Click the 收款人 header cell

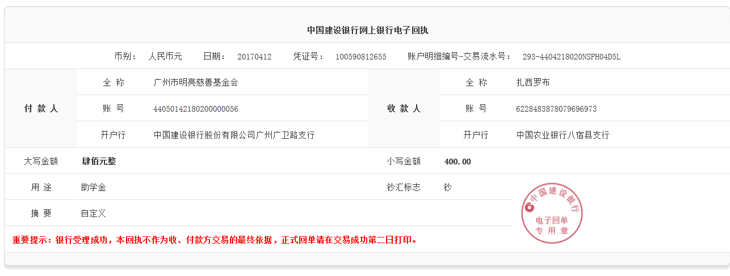point(404,109)
